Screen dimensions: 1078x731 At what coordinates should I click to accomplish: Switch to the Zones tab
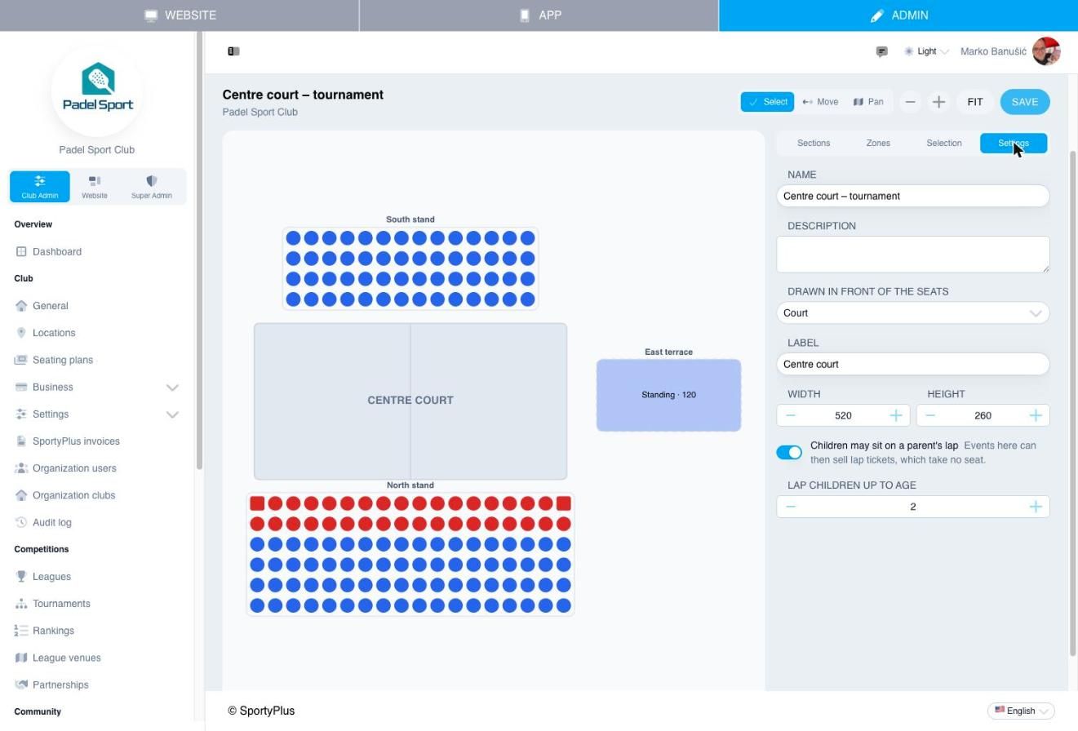pos(878,144)
